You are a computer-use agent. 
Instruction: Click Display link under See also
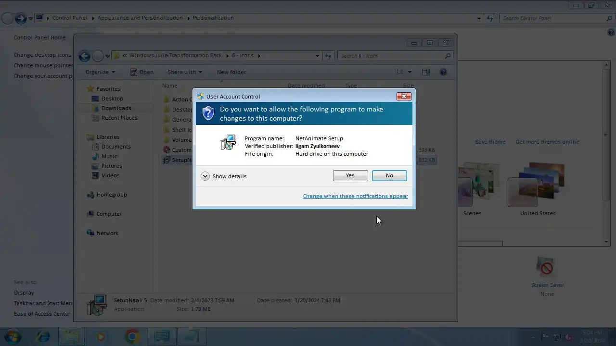click(24, 293)
